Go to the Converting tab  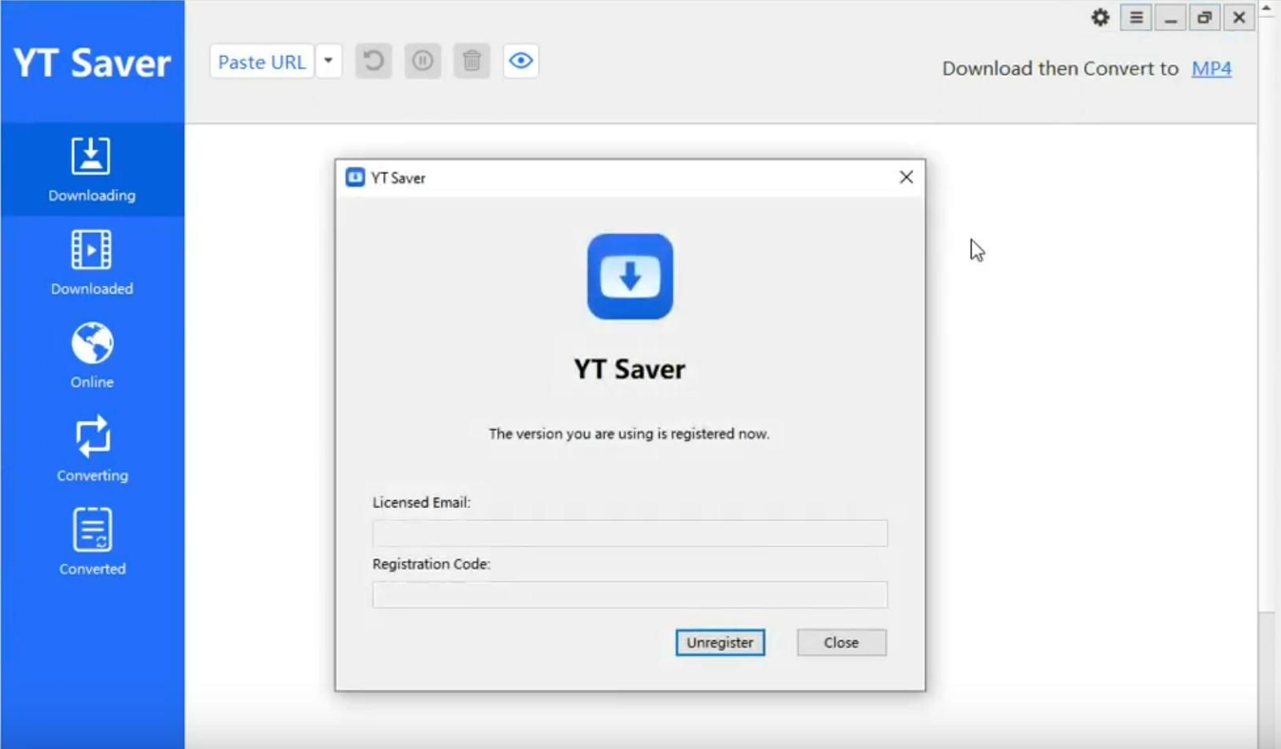click(92, 449)
